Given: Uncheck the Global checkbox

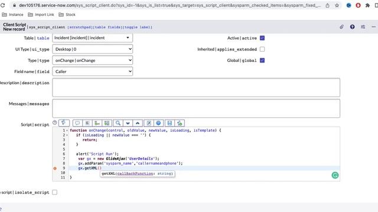Looking at the screenshot, I should [x=262, y=60].
